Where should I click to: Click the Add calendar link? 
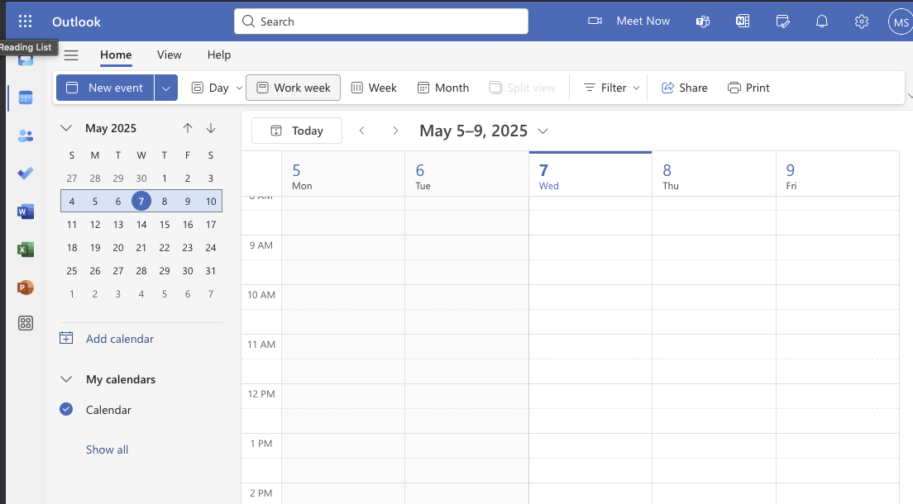pyautogui.click(x=120, y=339)
